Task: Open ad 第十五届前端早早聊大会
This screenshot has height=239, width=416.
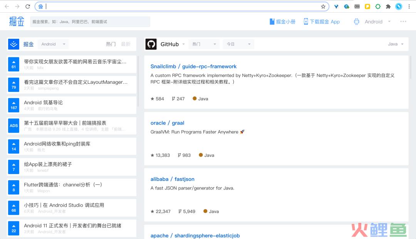Action: pyautogui.click(x=65, y=123)
